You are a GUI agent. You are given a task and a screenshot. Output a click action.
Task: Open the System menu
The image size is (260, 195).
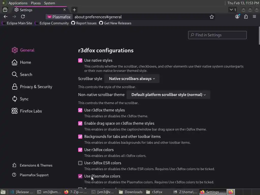click(50, 3)
